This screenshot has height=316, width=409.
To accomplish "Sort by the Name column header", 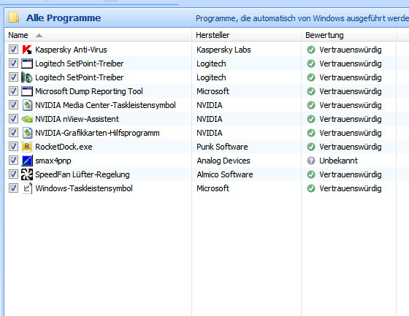I will (x=98, y=35).
